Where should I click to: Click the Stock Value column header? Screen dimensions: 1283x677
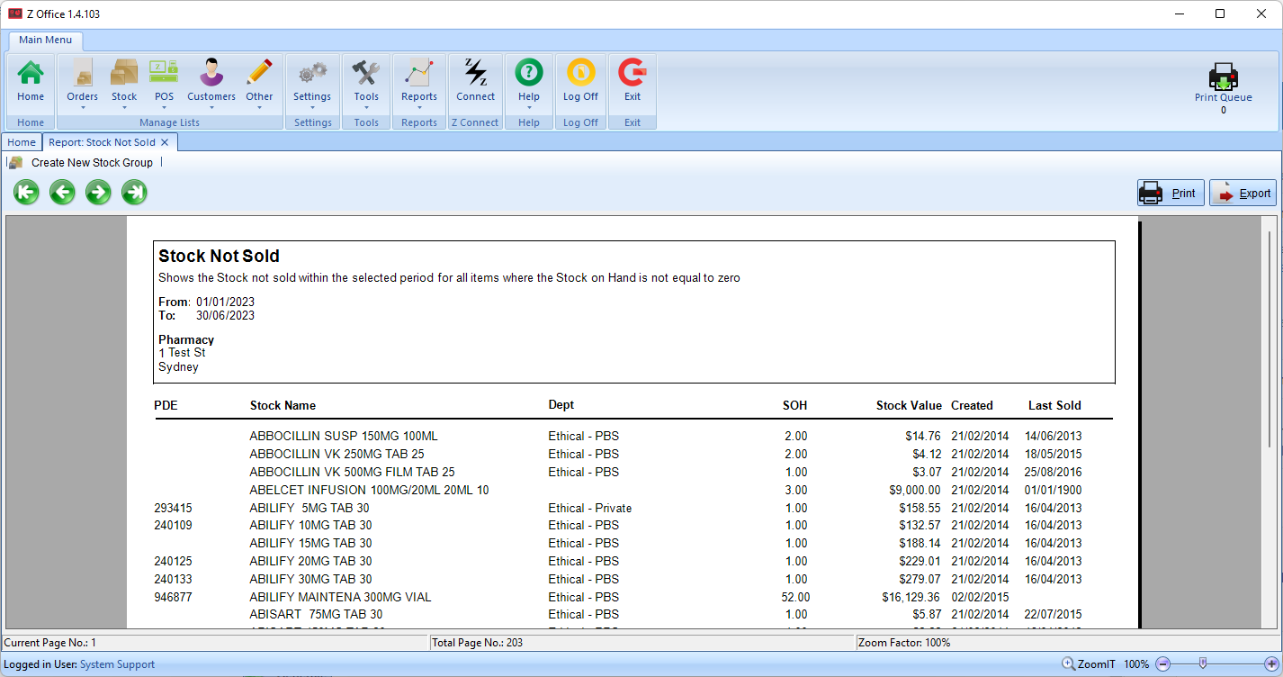point(909,405)
